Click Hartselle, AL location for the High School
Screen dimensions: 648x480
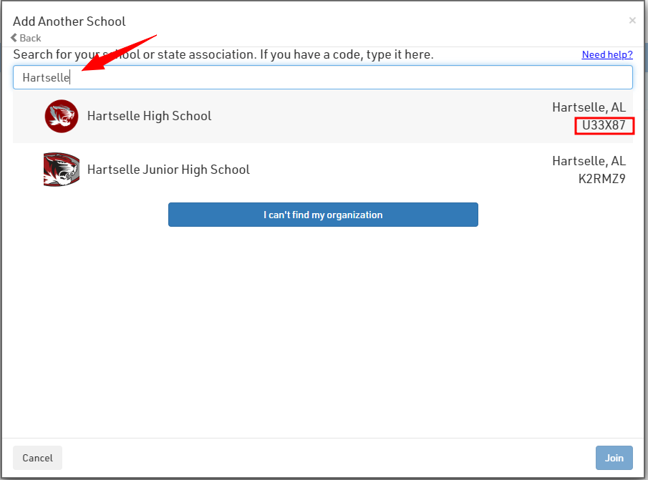click(x=589, y=107)
